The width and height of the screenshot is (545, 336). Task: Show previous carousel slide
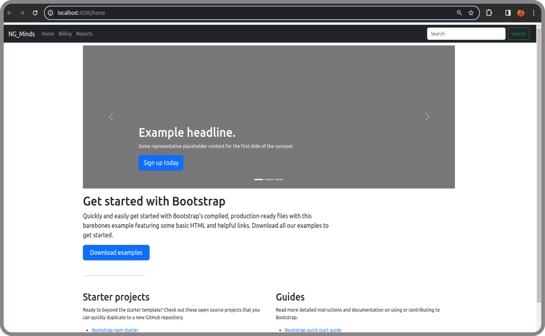click(x=111, y=117)
